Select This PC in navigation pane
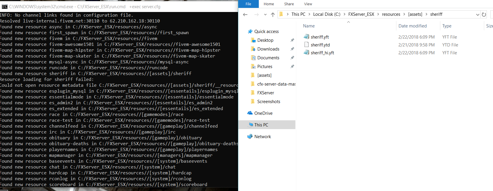 point(261,125)
